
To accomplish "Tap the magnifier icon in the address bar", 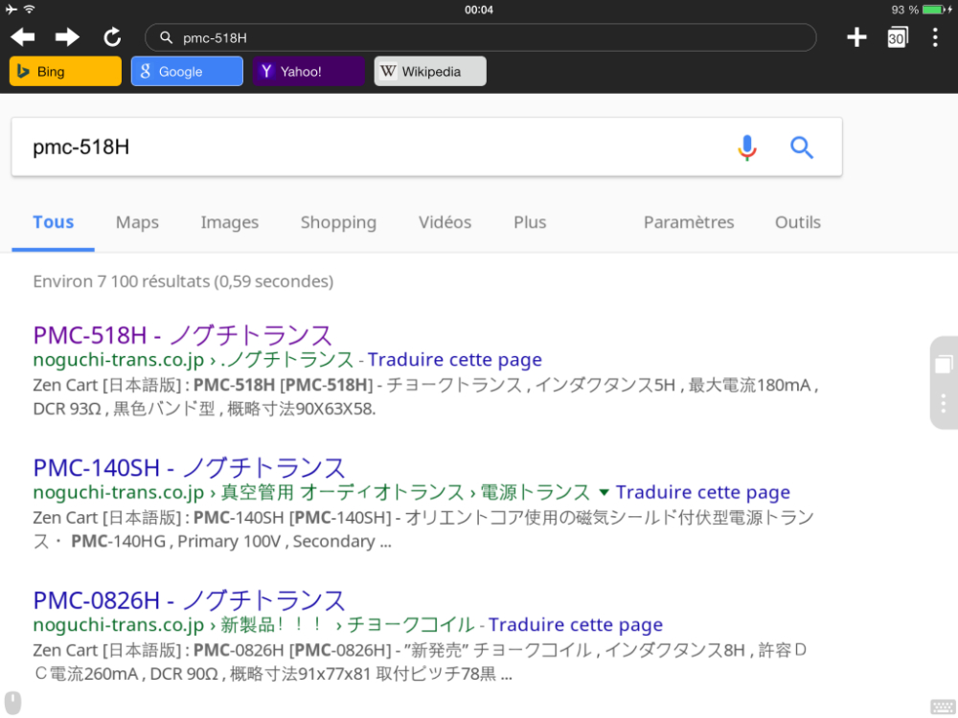I will [166, 38].
